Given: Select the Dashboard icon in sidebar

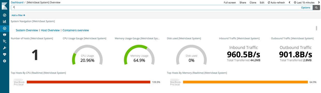Looking at the screenshot, I should (4, 28).
